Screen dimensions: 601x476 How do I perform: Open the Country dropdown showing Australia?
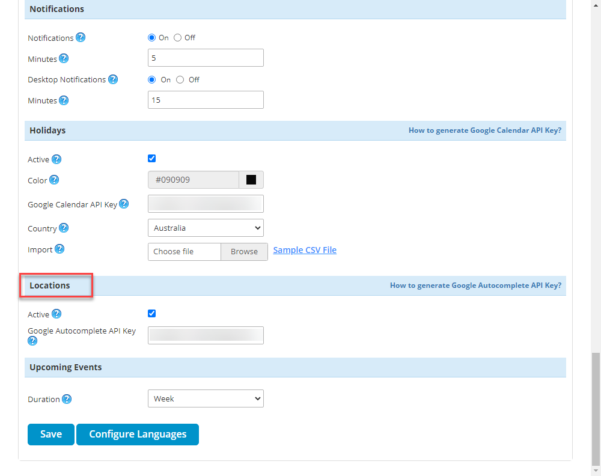(206, 228)
